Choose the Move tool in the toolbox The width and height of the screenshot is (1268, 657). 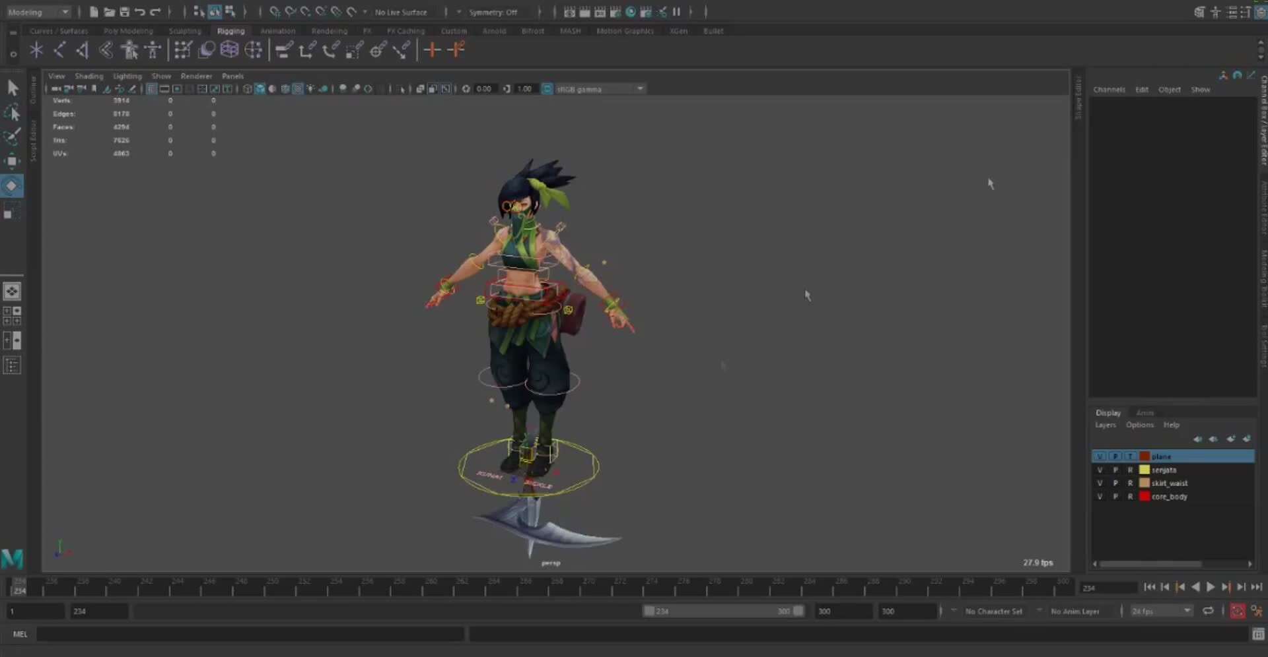12,161
